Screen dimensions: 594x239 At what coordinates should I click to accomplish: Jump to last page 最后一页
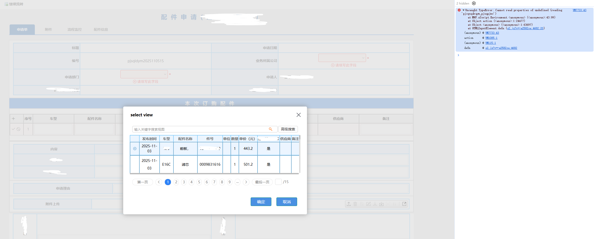point(262,182)
